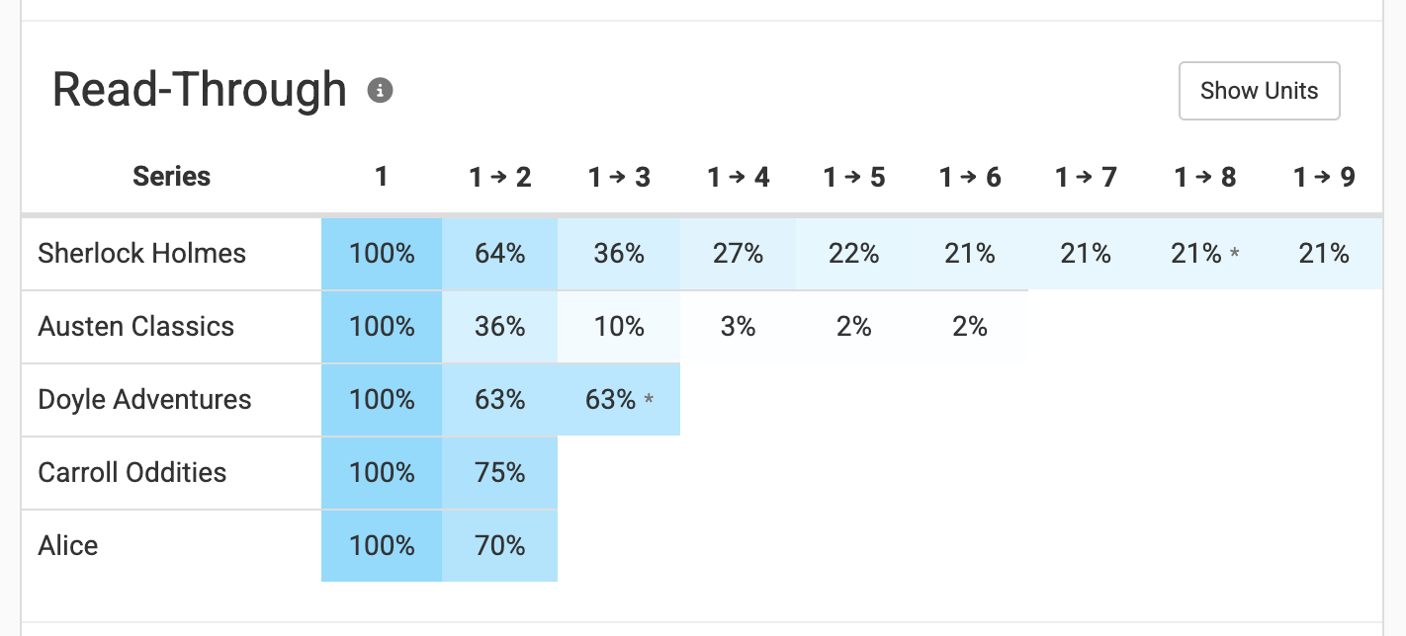The image size is (1406, 636).
Task: Click the asterisk next to Sherlock Holmes 21%
Action: [x=1234, y=255]
